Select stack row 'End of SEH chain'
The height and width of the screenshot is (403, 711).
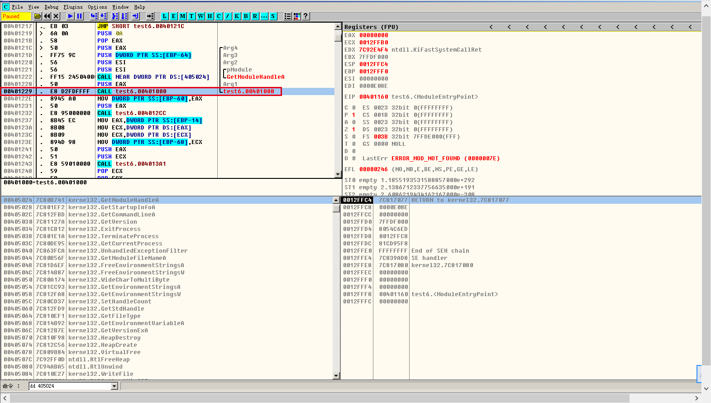[x=521, y=251]
